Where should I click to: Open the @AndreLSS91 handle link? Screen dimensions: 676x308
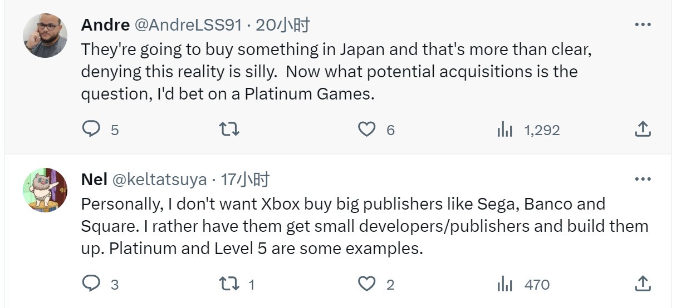188,25
